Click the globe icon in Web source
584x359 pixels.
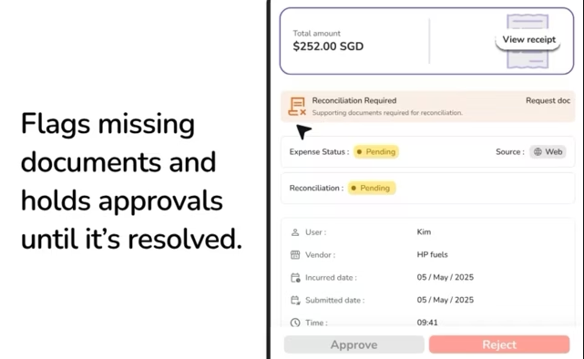[538, 151]
